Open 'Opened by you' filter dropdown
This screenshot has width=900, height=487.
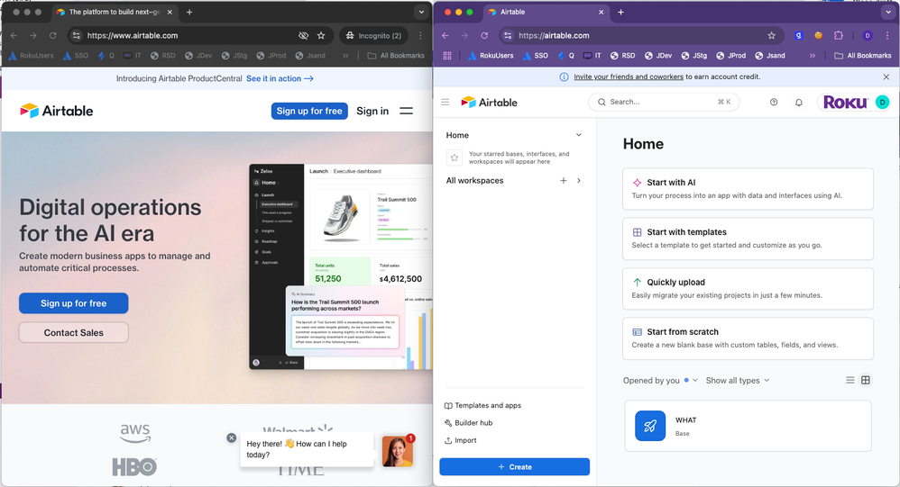660,381
